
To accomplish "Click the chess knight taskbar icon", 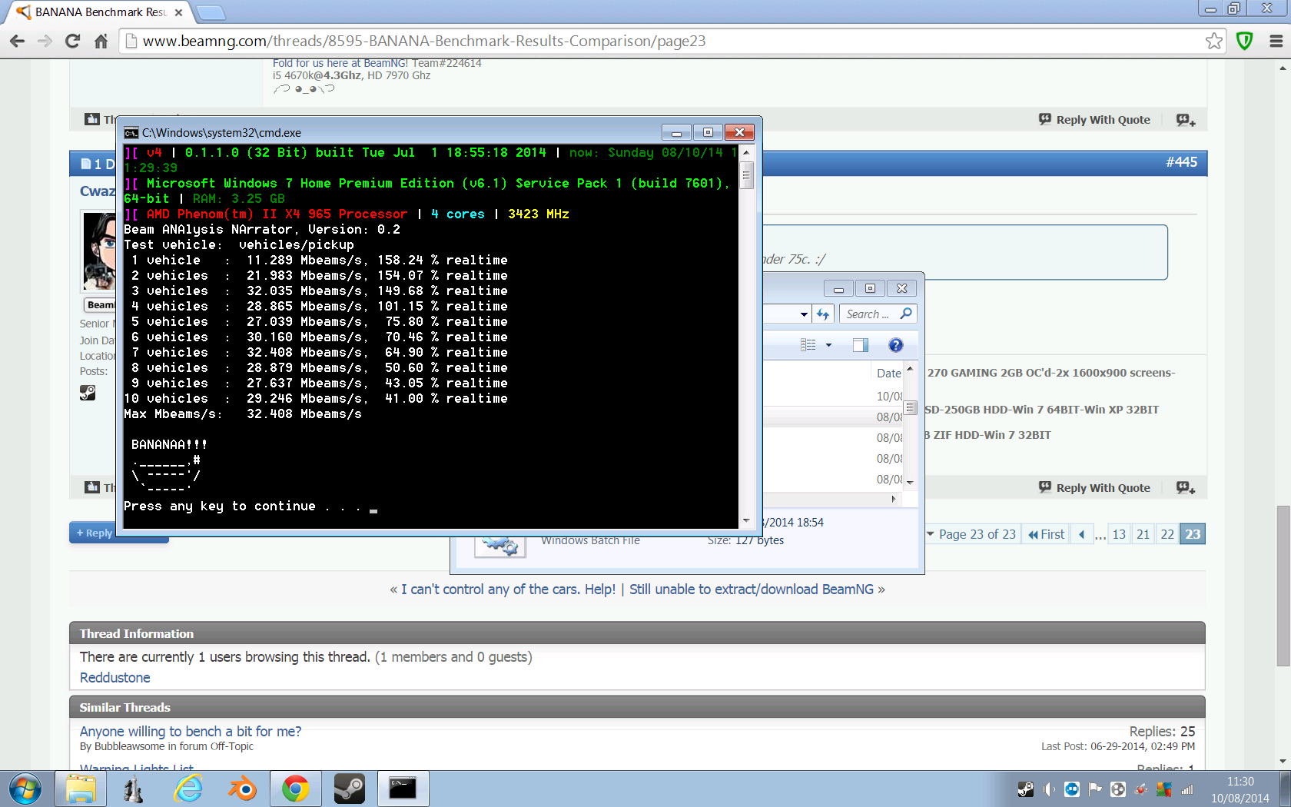I will [x=134, y=789].
